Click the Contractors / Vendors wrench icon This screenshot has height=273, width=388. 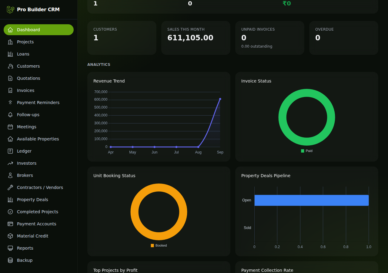point(10,187)
